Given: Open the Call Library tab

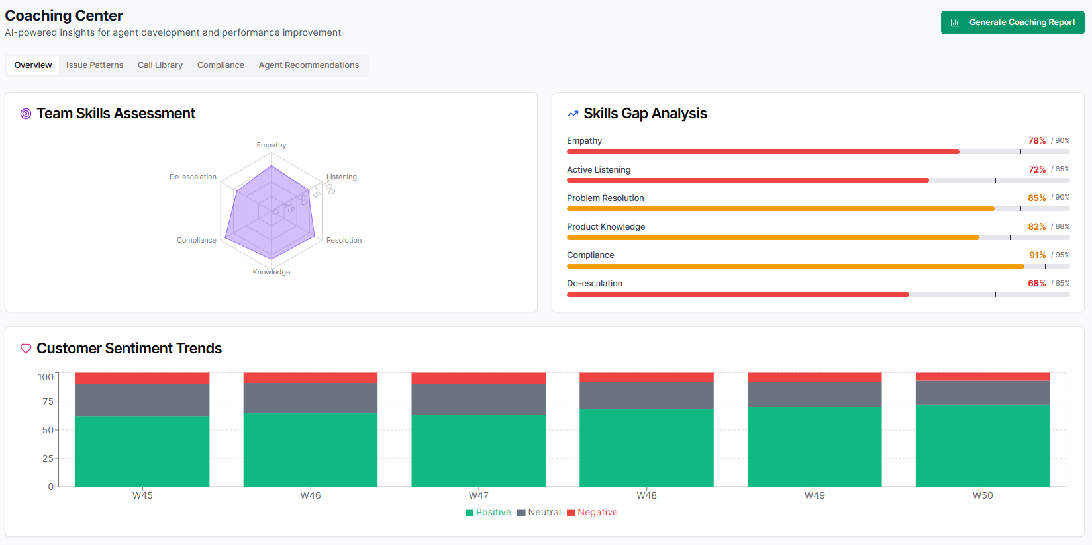Looking at the screenshot, I should pyautogui.click(x=160, y=65).
